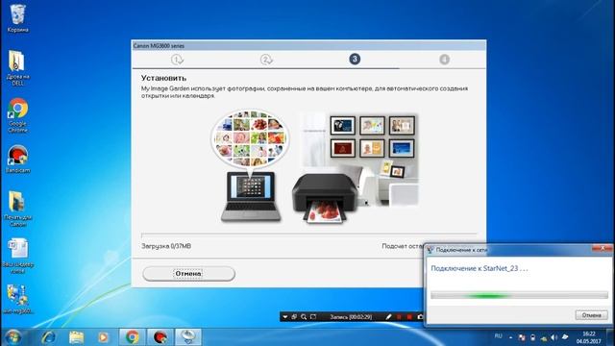Switch to Chrome on the taskbar
This screenshot has width=615, height=346.
(133, 337)
